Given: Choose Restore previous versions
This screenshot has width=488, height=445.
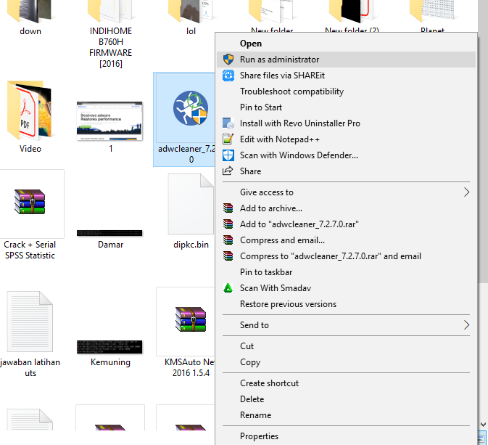Looking at the screenshot, I should (x=346, y=304).
